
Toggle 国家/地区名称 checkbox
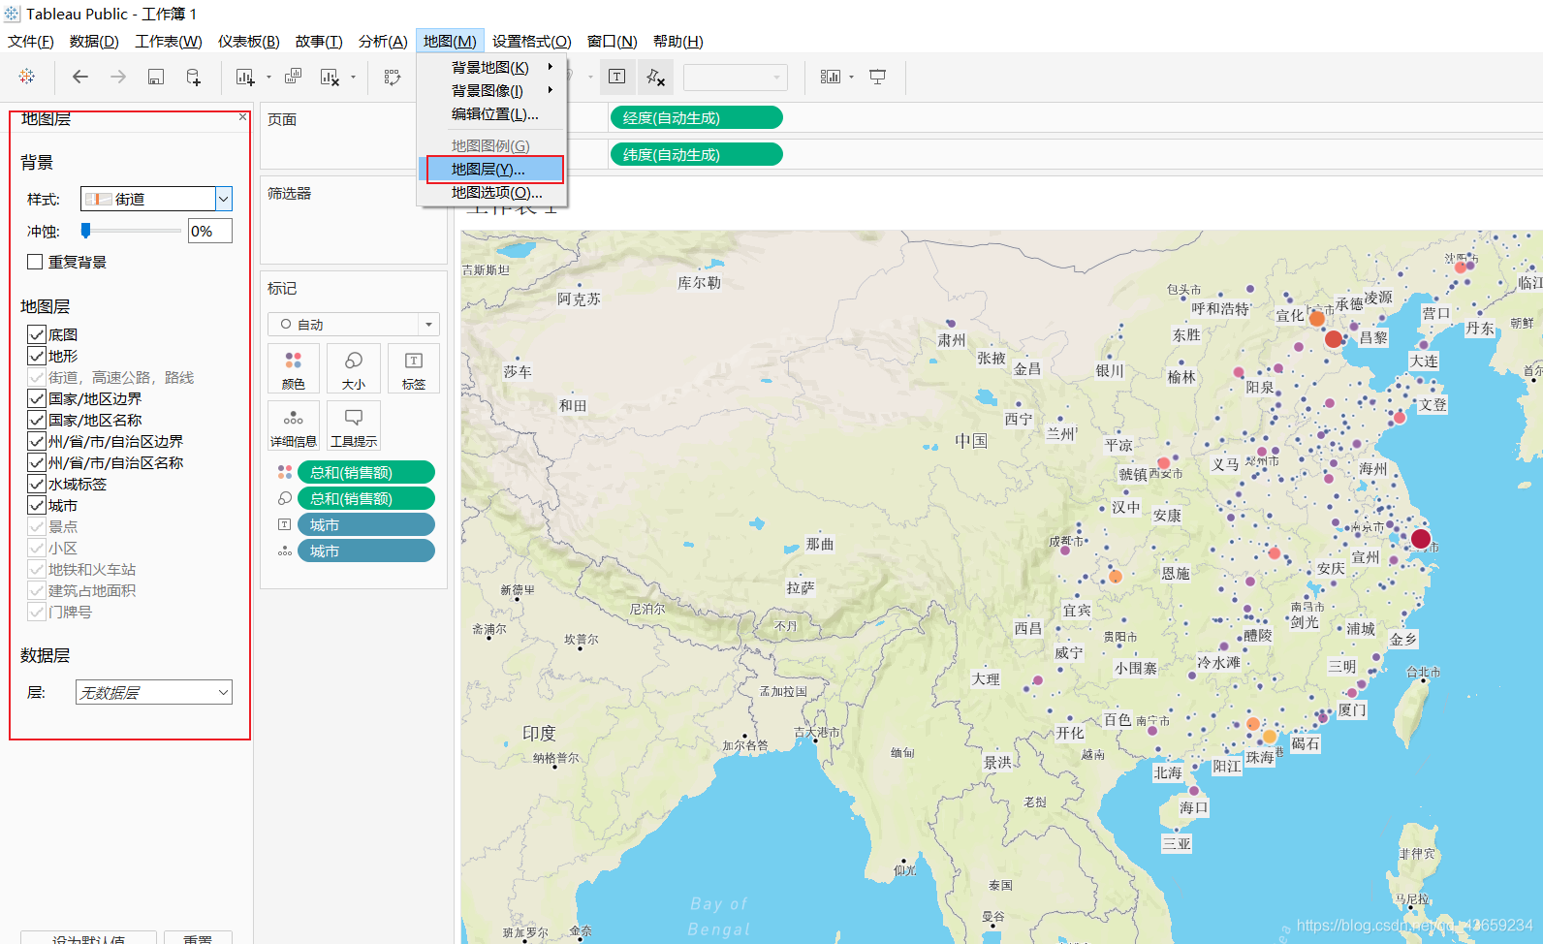[37, 420]
